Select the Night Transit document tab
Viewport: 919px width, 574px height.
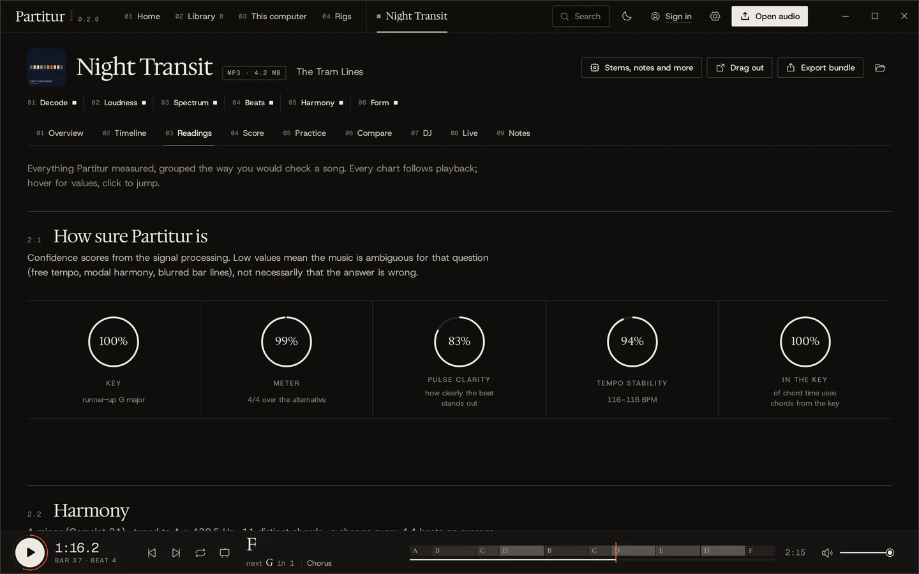pos(412,17)
